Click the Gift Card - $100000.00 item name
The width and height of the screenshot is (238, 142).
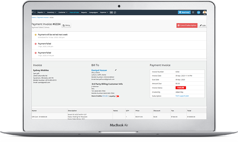[39, 117]
